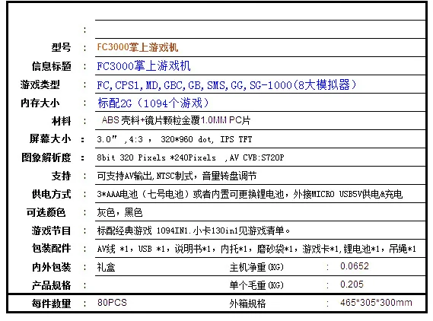
Task: Click the blue FC3000掌上游戏机 title value
Action: click(x=144, y=66)
